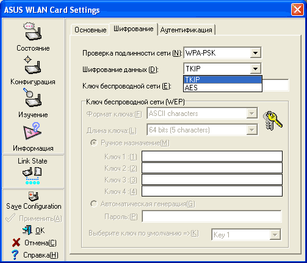Click the OK button

tap(34, 231)
